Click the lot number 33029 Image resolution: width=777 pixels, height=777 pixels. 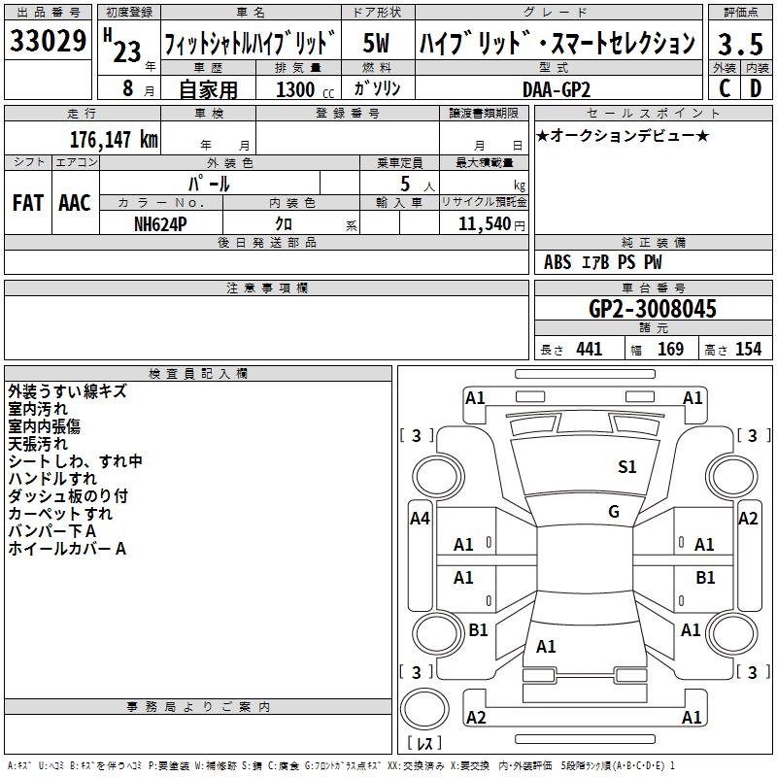(x=48, y=42)
